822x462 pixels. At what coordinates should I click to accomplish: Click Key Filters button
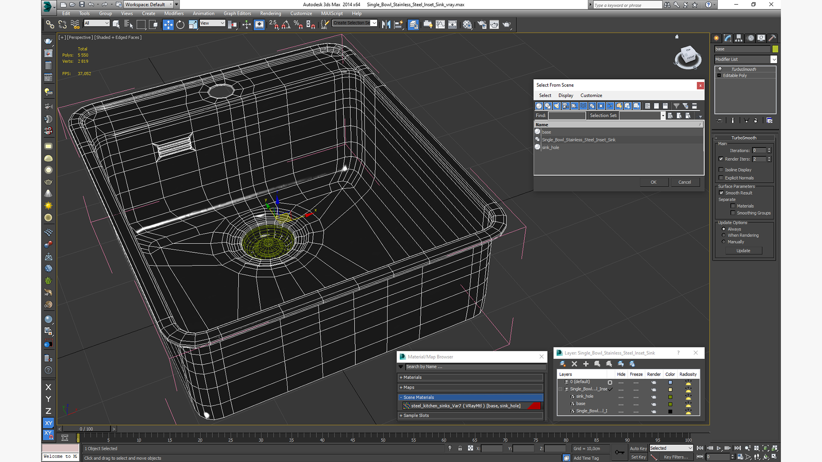click(676, 457)
